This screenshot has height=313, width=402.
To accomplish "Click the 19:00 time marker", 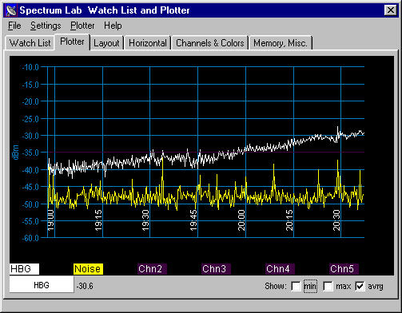I will (51, 220).
